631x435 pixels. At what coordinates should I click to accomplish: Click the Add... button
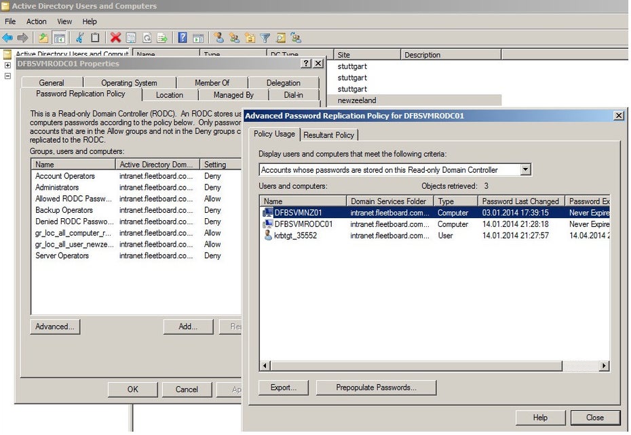point(188,327)
